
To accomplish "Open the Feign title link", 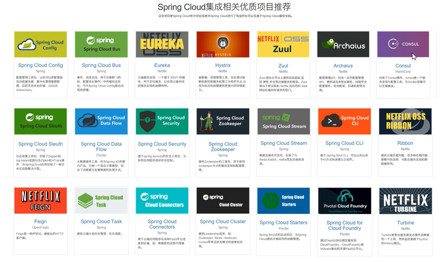I will 40,221.
